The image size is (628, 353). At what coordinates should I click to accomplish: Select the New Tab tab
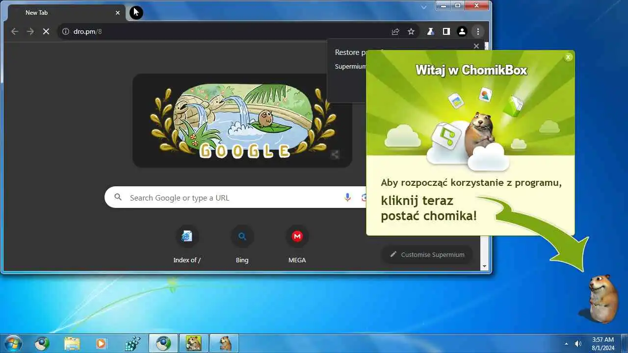click(66, 13)
